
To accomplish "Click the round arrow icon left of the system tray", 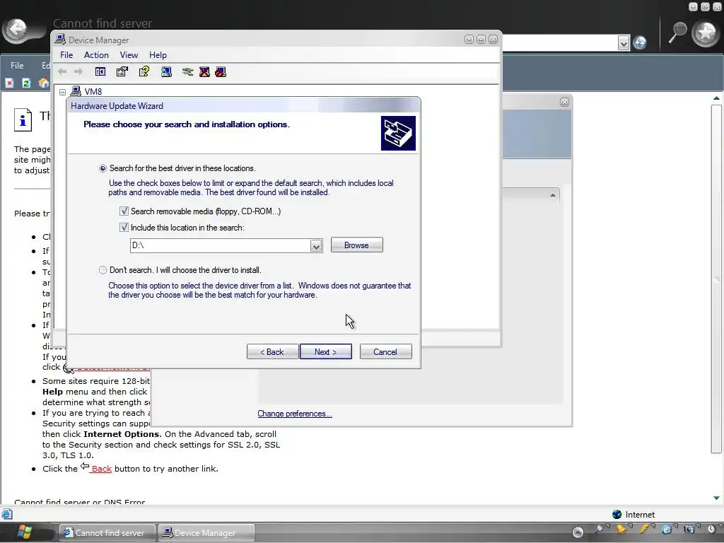I will tap(578, 532).
